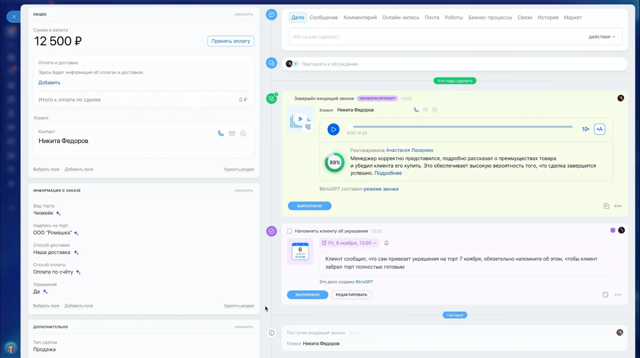This screenshot has width=640, height=358.
Task: Toggle checkbox of Завершён входящий звонок
Action: click(289, 99)
